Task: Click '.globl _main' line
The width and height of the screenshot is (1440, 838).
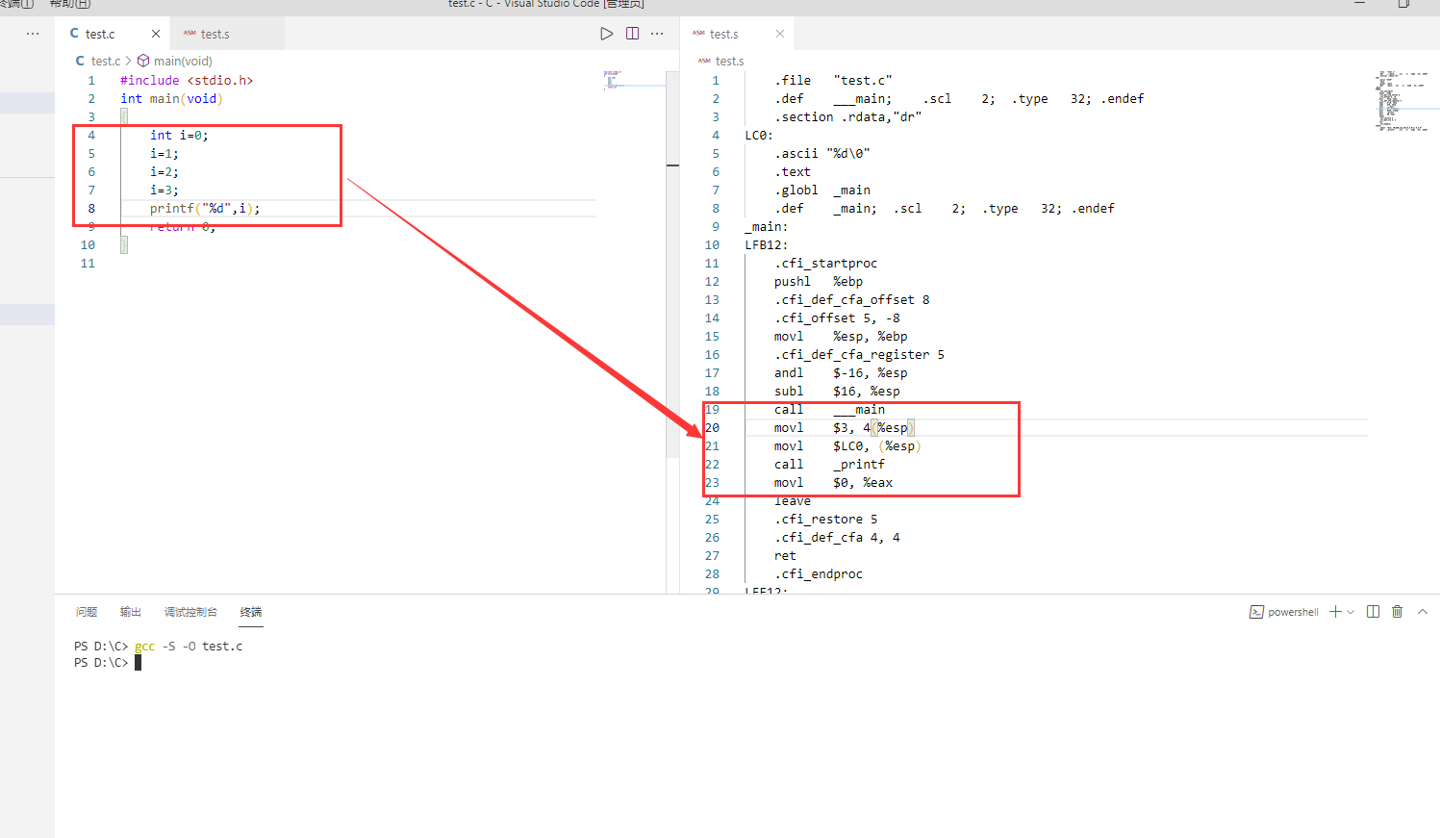Action: (822, 190)
